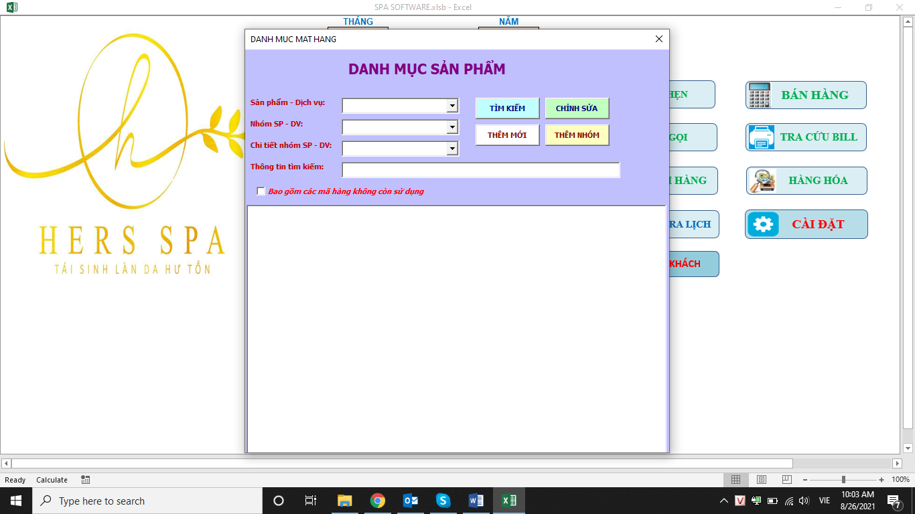The image size is (915, 514).
Task: Click the THÊM MỚI button
Action: coord(507,135)
